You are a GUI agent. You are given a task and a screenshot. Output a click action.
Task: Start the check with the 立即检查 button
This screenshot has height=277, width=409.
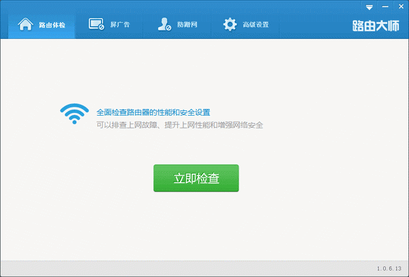(196, 178)
